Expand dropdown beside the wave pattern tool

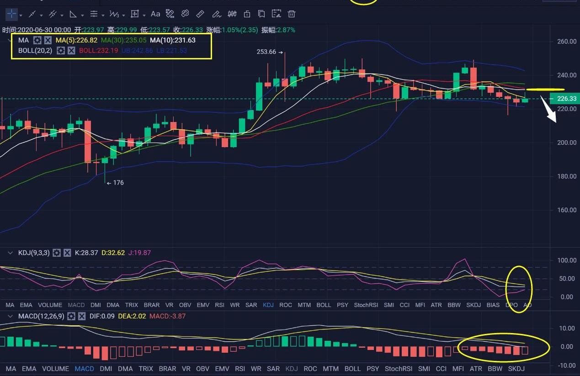point(123,15)
